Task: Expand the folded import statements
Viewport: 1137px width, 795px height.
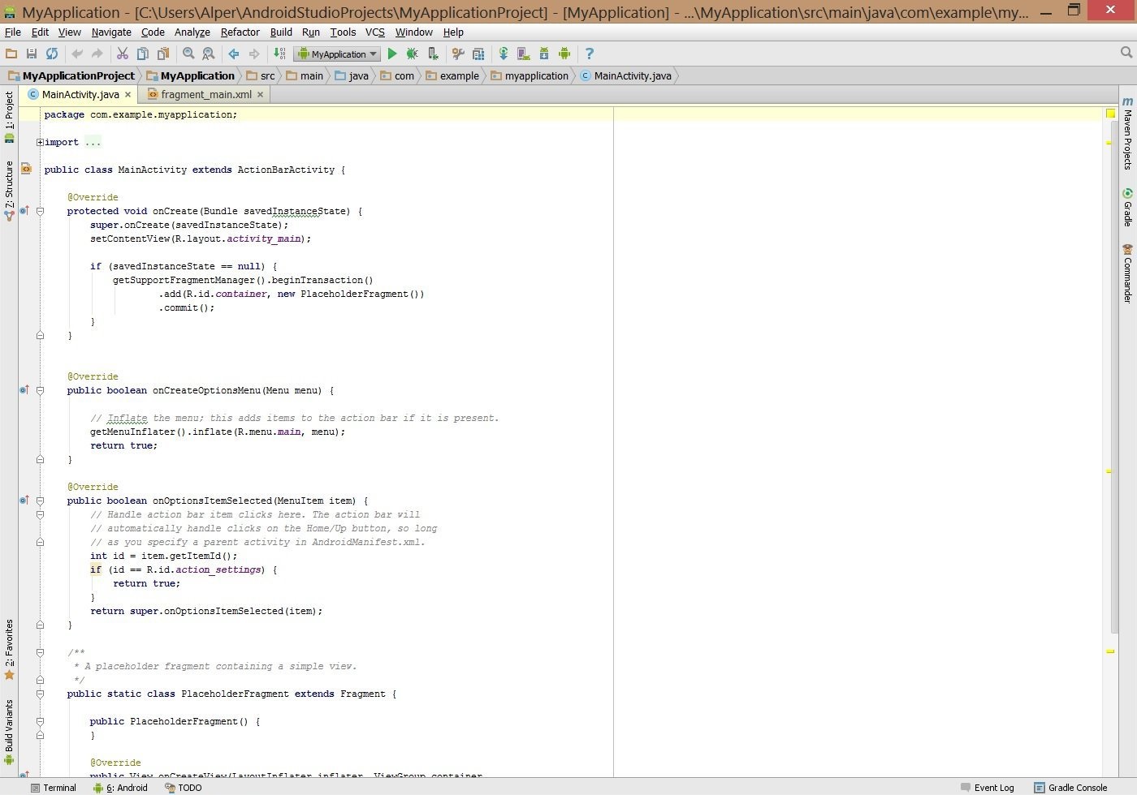Action: click(40, 142)
